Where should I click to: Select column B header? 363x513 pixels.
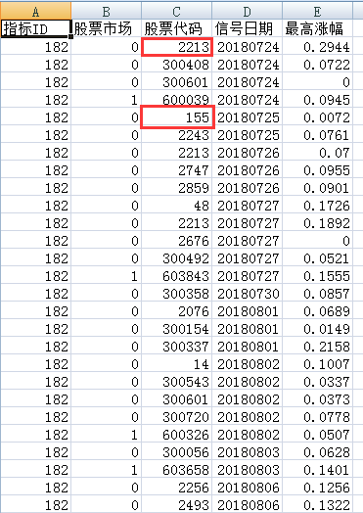106,12
